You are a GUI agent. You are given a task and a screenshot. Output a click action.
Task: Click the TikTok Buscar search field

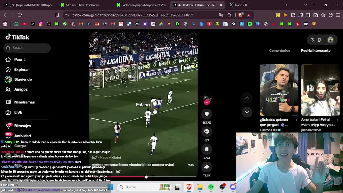point(27,48)
